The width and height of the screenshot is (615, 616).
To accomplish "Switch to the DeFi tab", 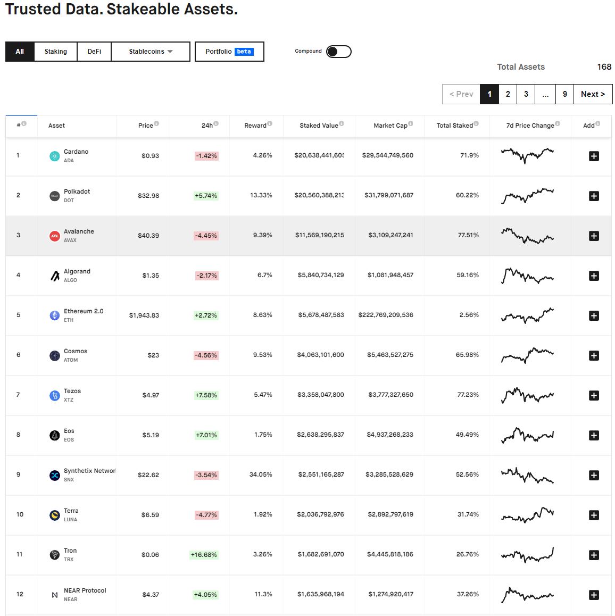I will click(x=94, y=52).
